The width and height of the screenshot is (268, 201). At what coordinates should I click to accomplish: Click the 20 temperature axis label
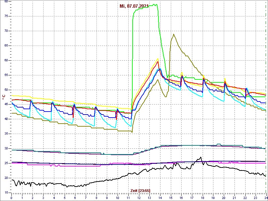tap(6, 178)
